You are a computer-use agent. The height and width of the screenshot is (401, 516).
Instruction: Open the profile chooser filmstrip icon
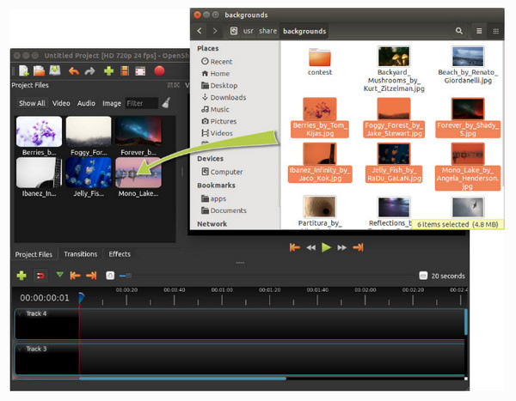point(125,70)
